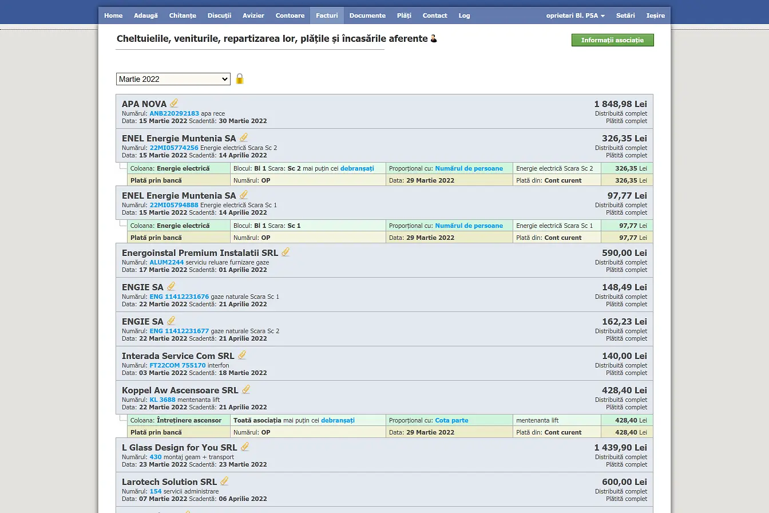The width and height of the screenshot is (769, 513).
Task: Click the yellow padlock icon beside month selector
Action: pos(240,79)
